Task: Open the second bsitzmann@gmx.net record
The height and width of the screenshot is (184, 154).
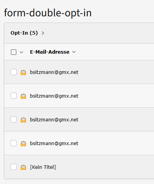Action: coord(54,96)
